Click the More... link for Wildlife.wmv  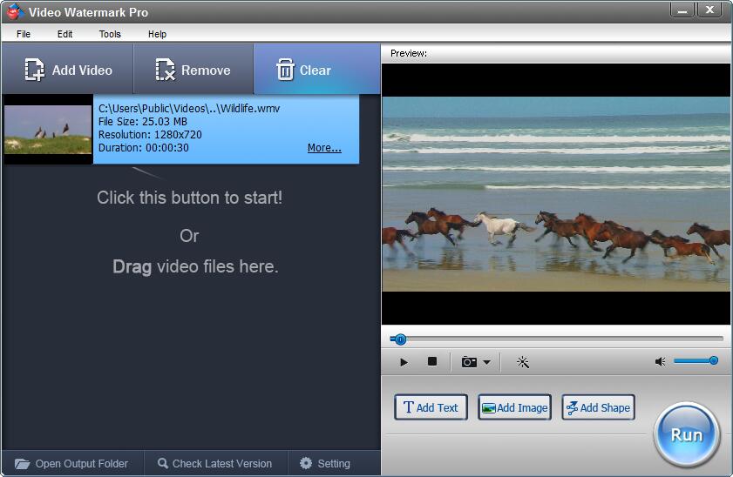coord(324,148)
